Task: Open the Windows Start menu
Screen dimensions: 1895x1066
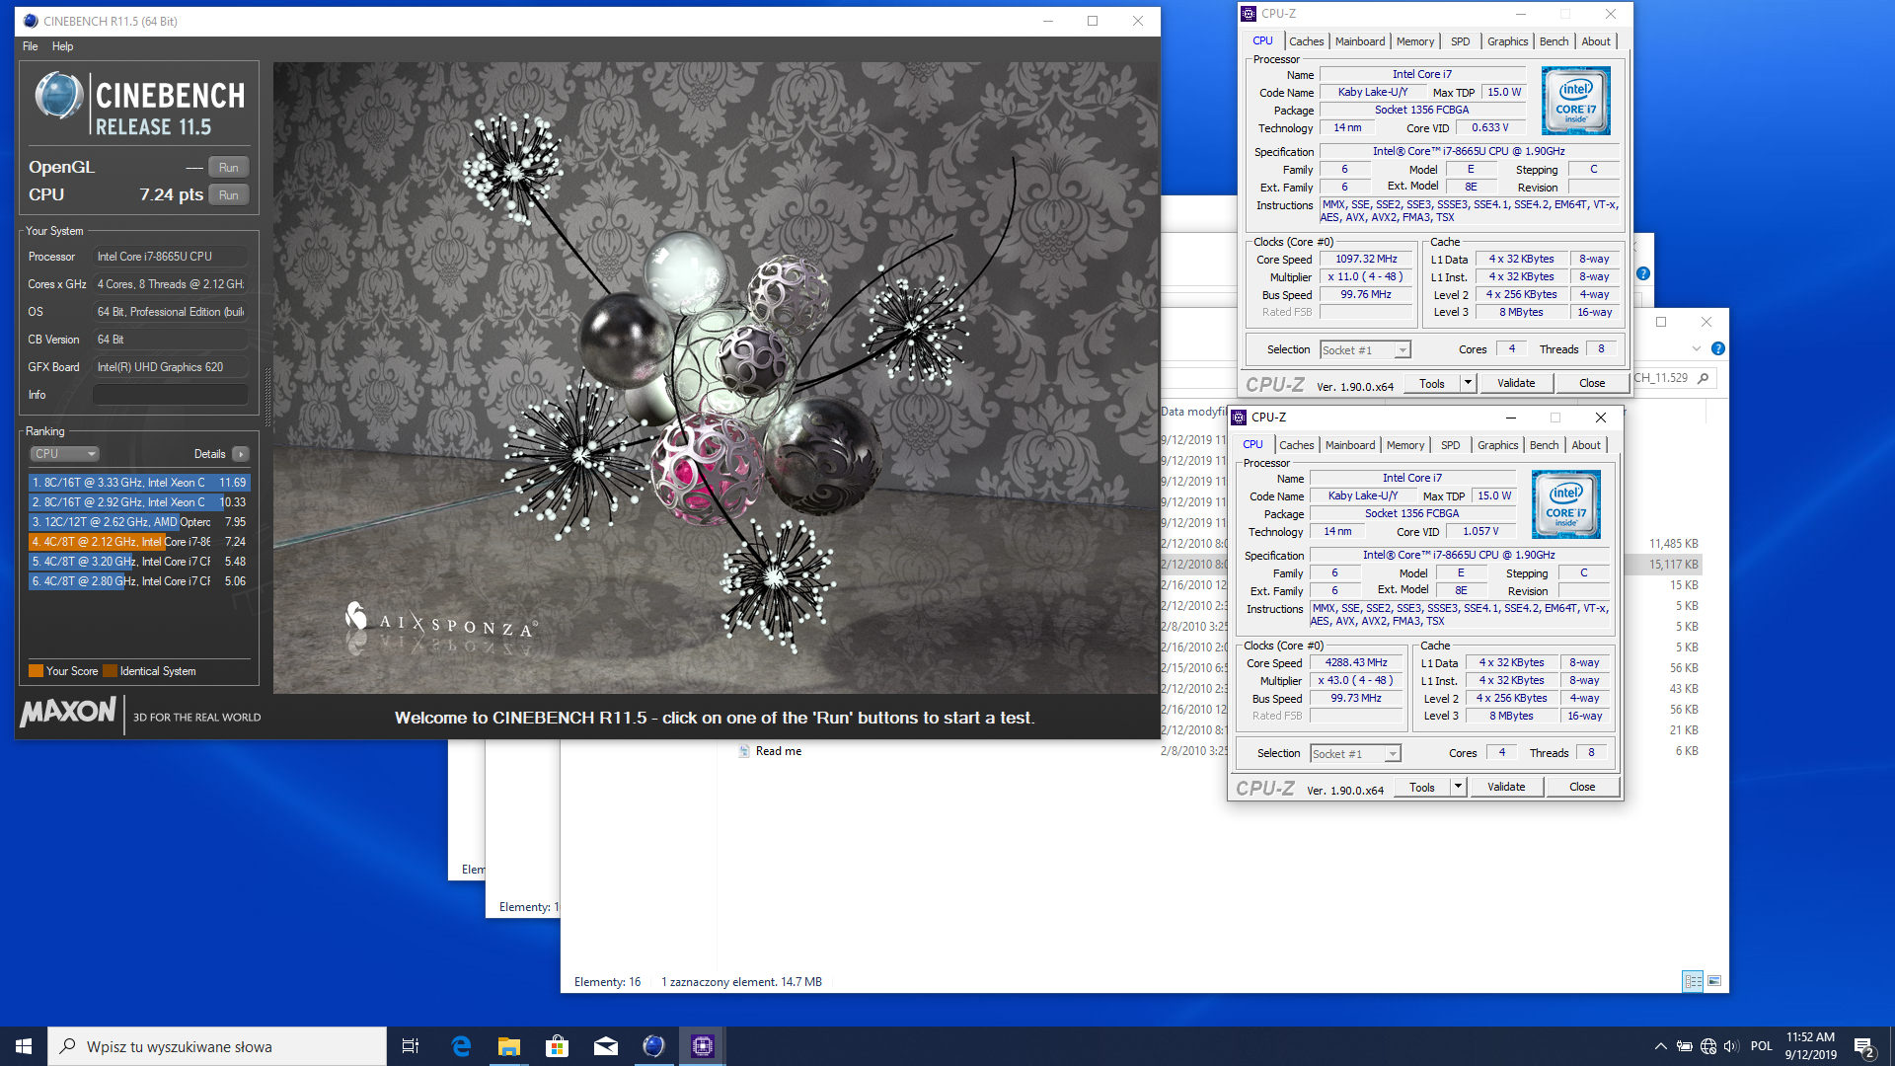Action: tap(24, 1046)
